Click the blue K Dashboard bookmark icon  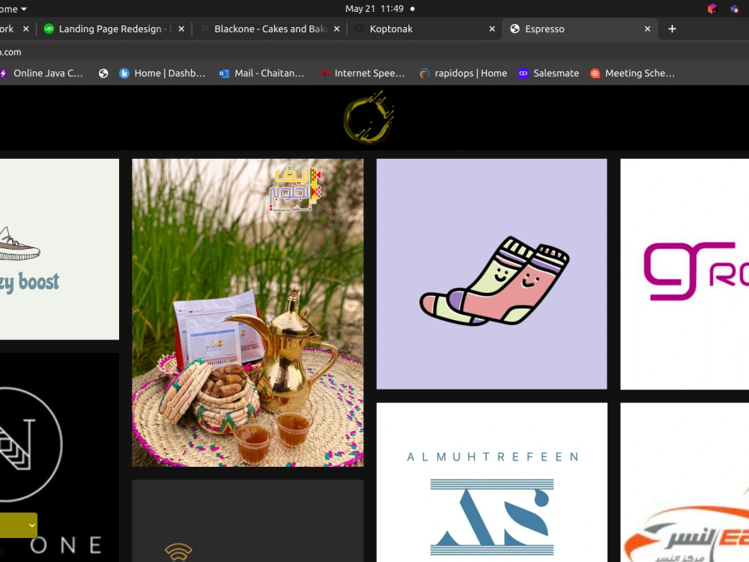point(124,73)
